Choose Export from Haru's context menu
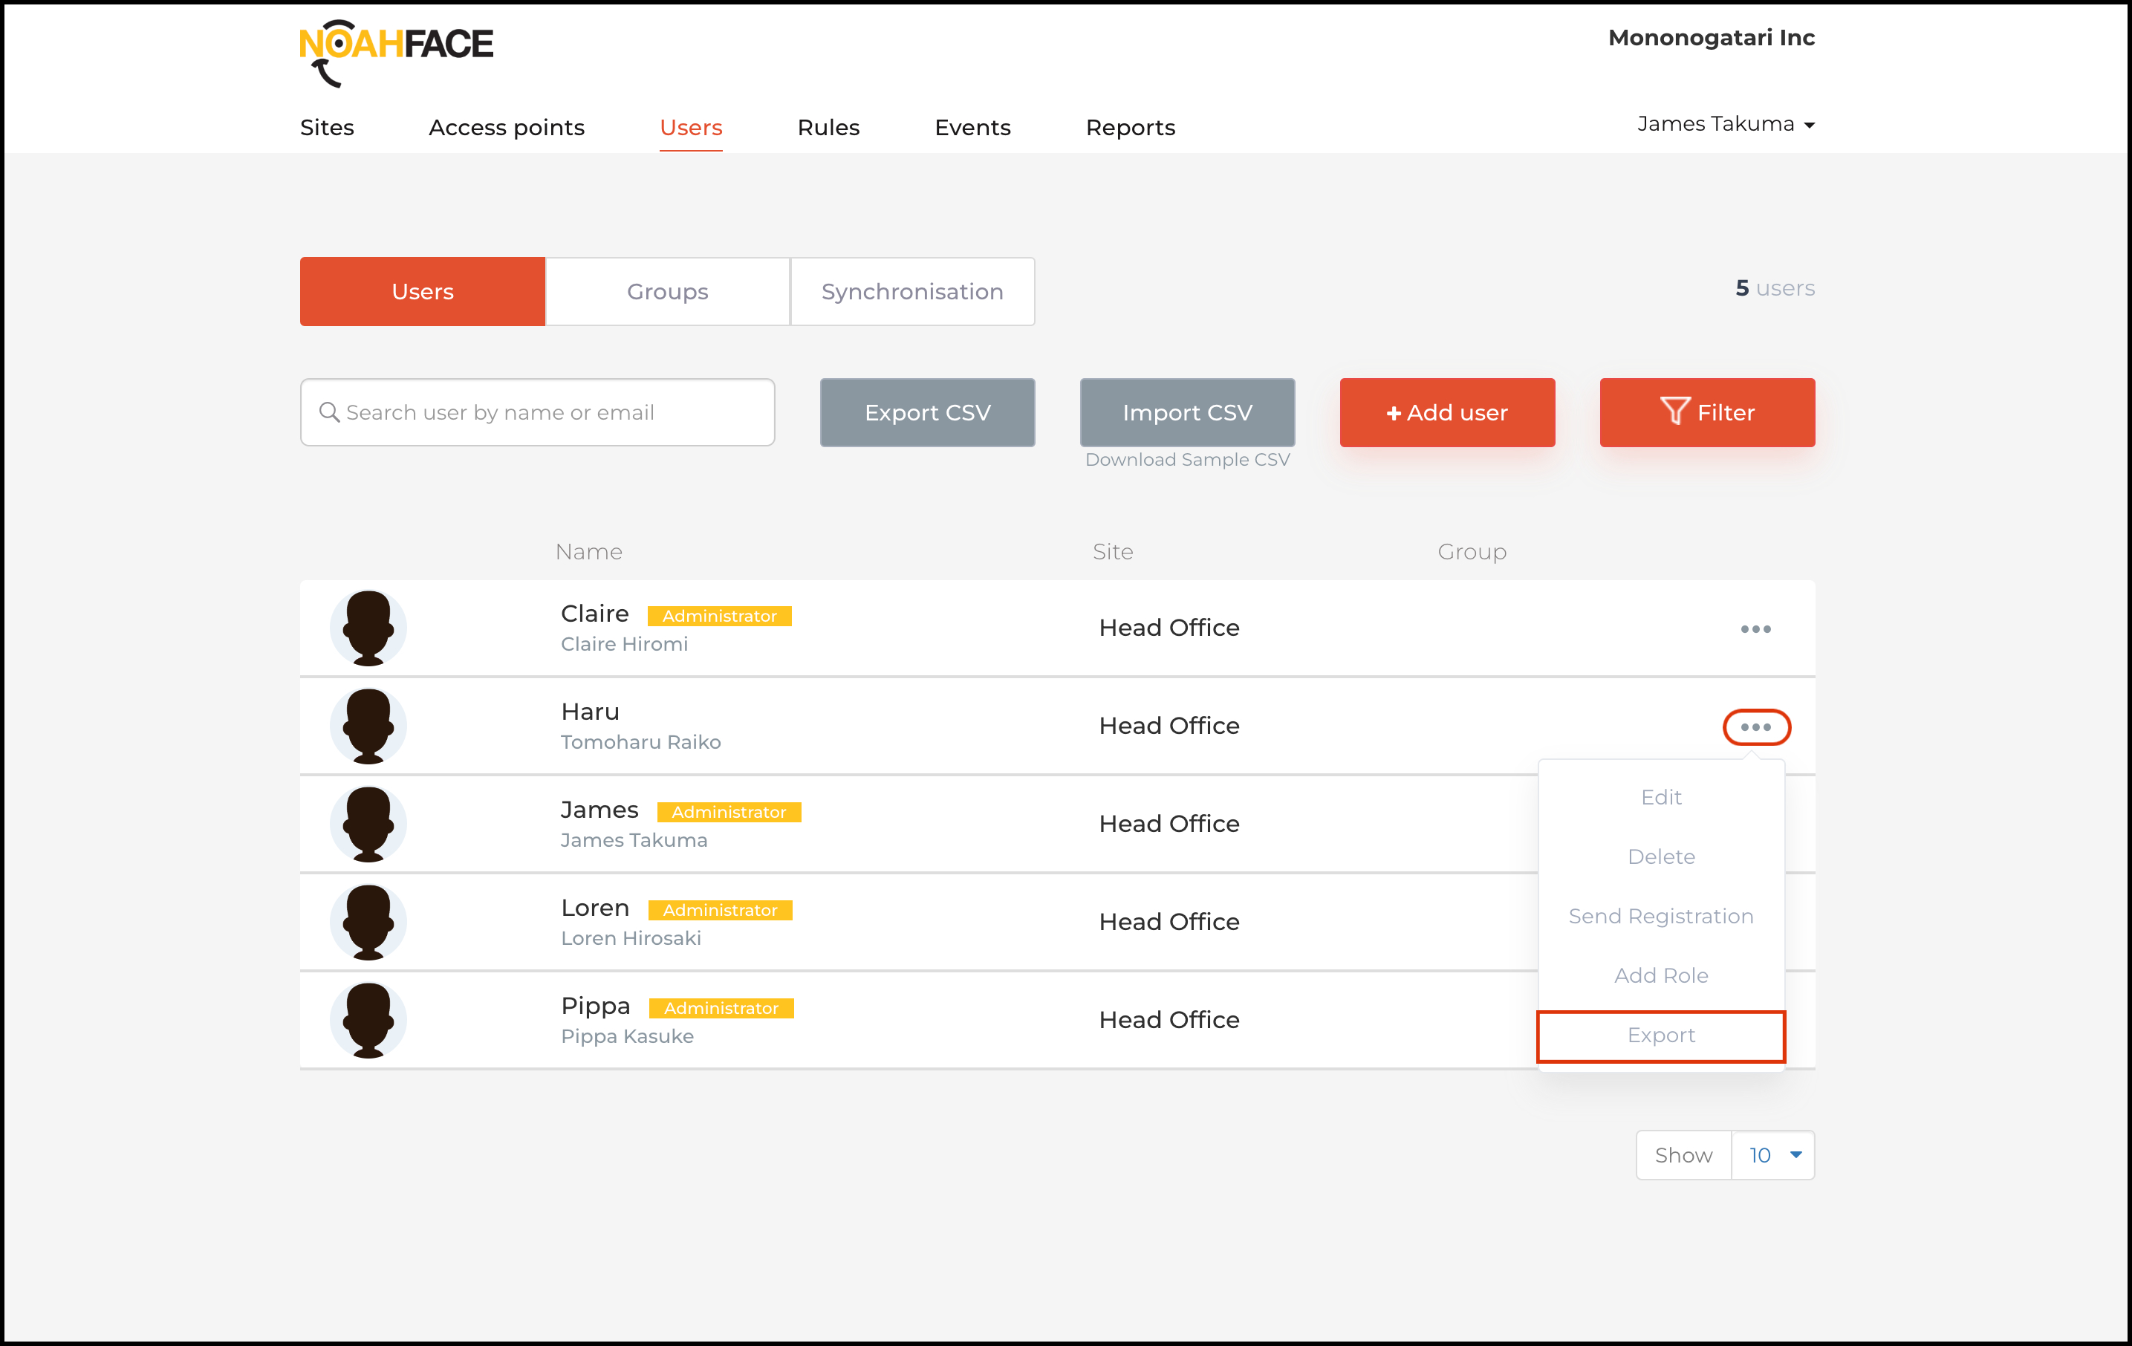The image size is (2132, 1346). pos(1660,1035)
